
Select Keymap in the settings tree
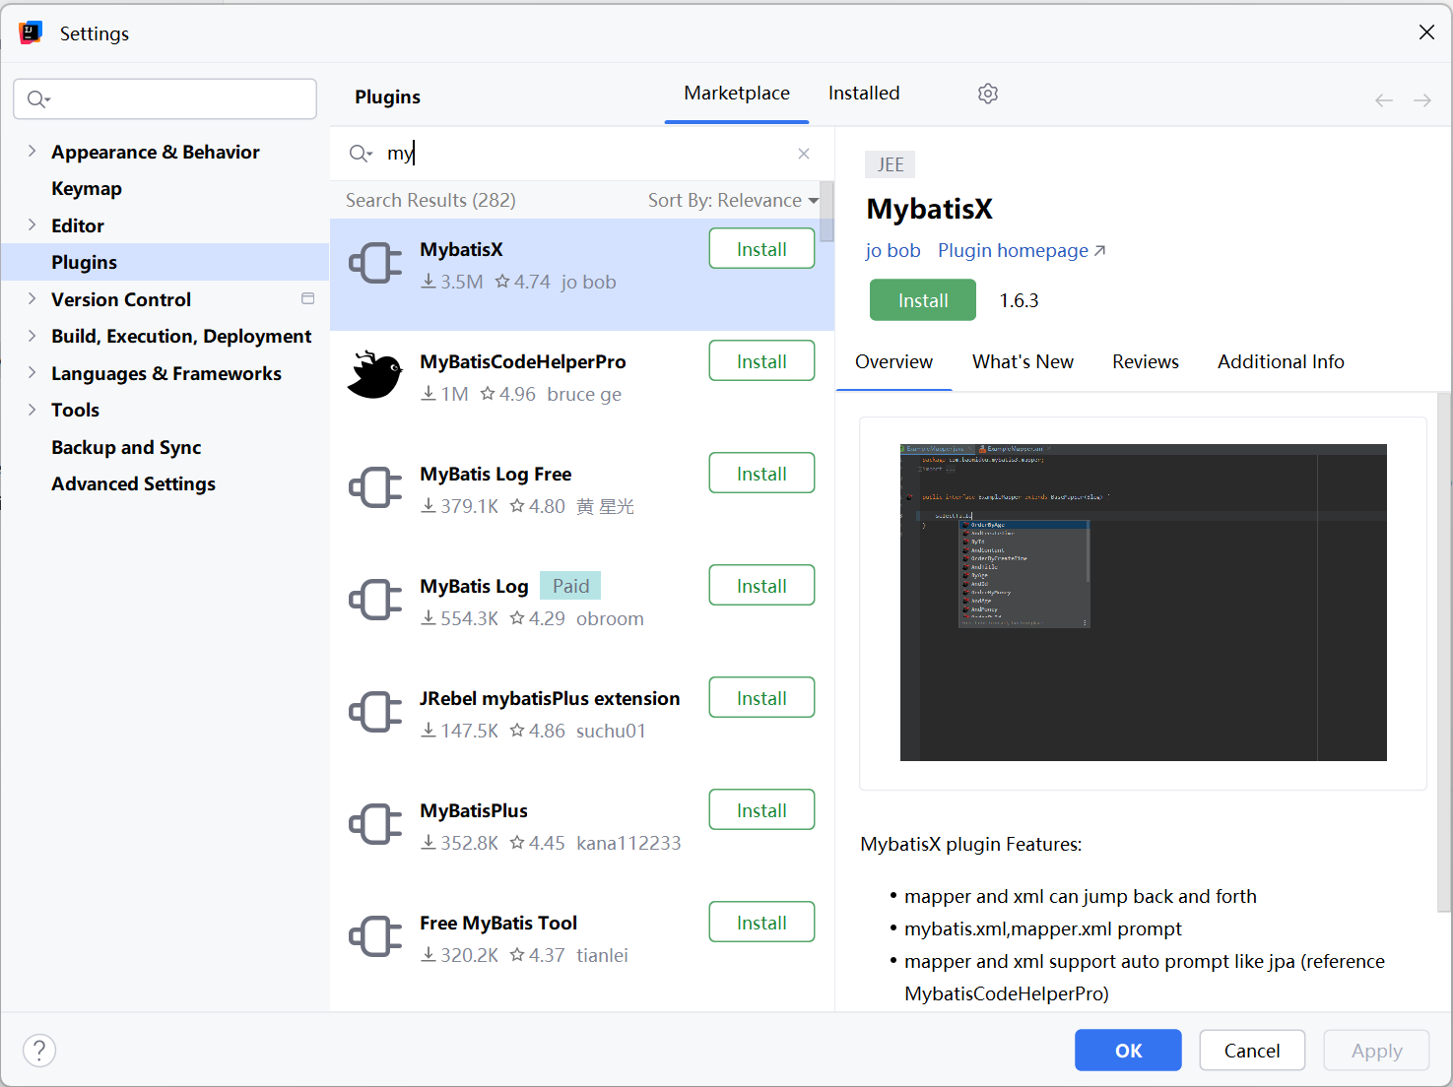(x=87, y=188)
